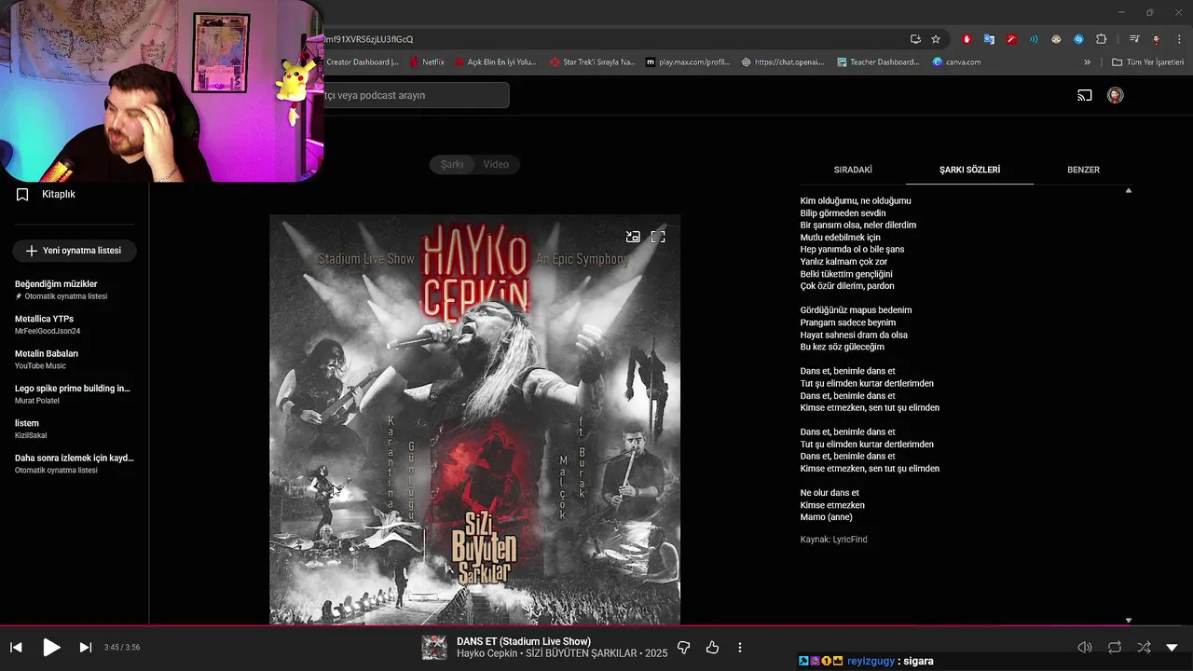
Task: Select the ŞARKI SÖZLERİ tab
Action: (x=969, y=170)
